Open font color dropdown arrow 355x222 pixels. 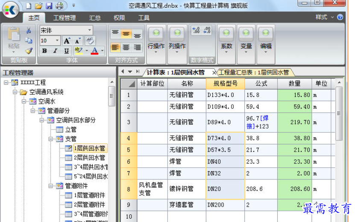[103, 51]
